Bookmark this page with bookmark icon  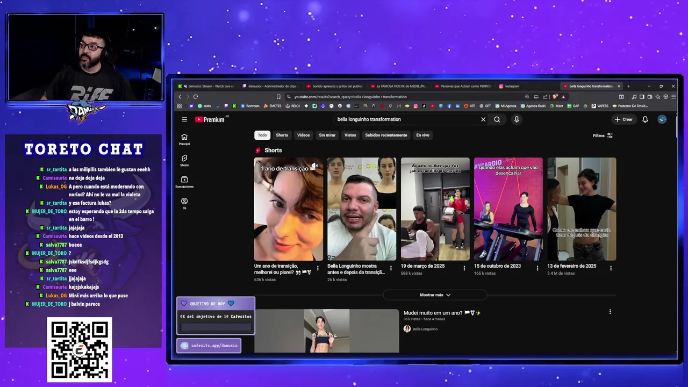tap(278, 97)
